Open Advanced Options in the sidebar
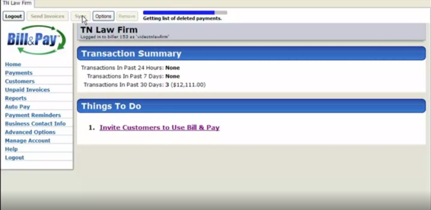The image size is (431, 210). click(x=30, y=132)
